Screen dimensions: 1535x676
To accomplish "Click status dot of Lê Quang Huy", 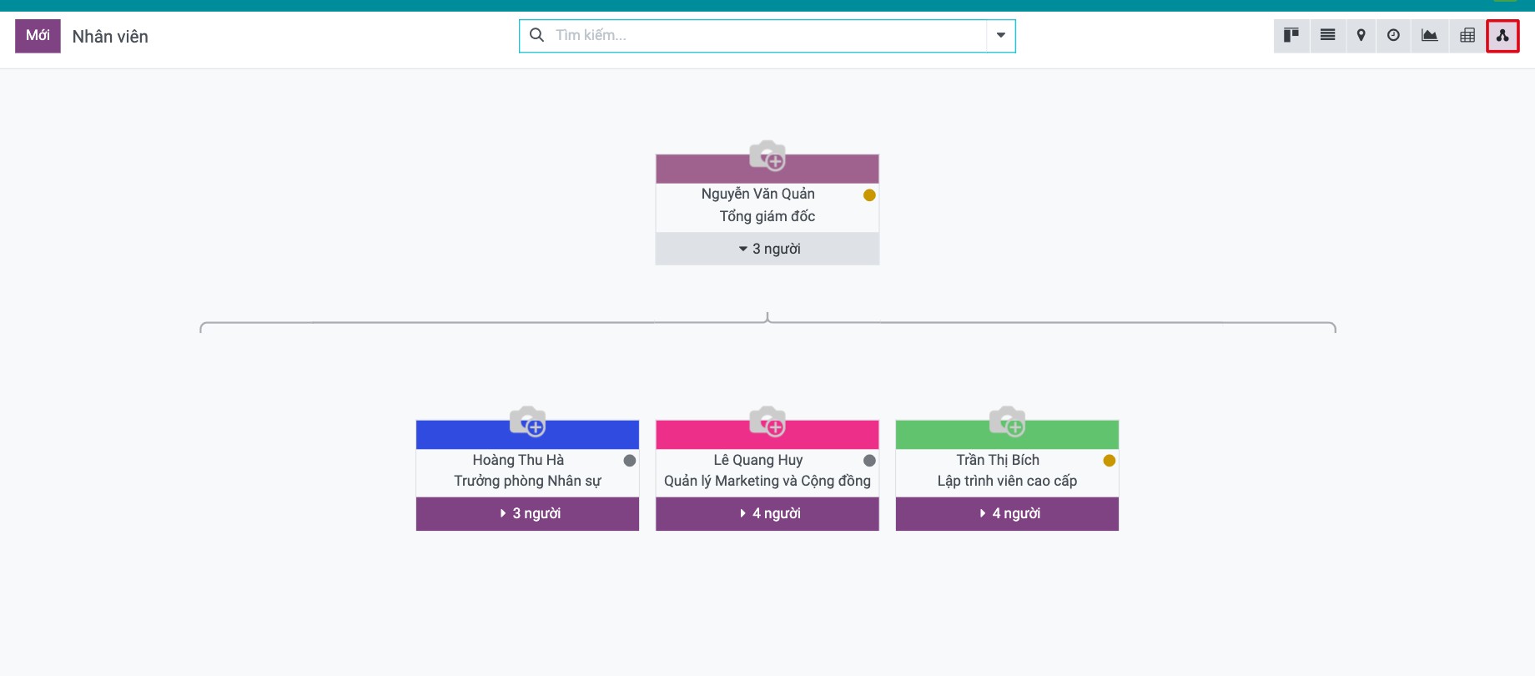I will coord(869,461).
